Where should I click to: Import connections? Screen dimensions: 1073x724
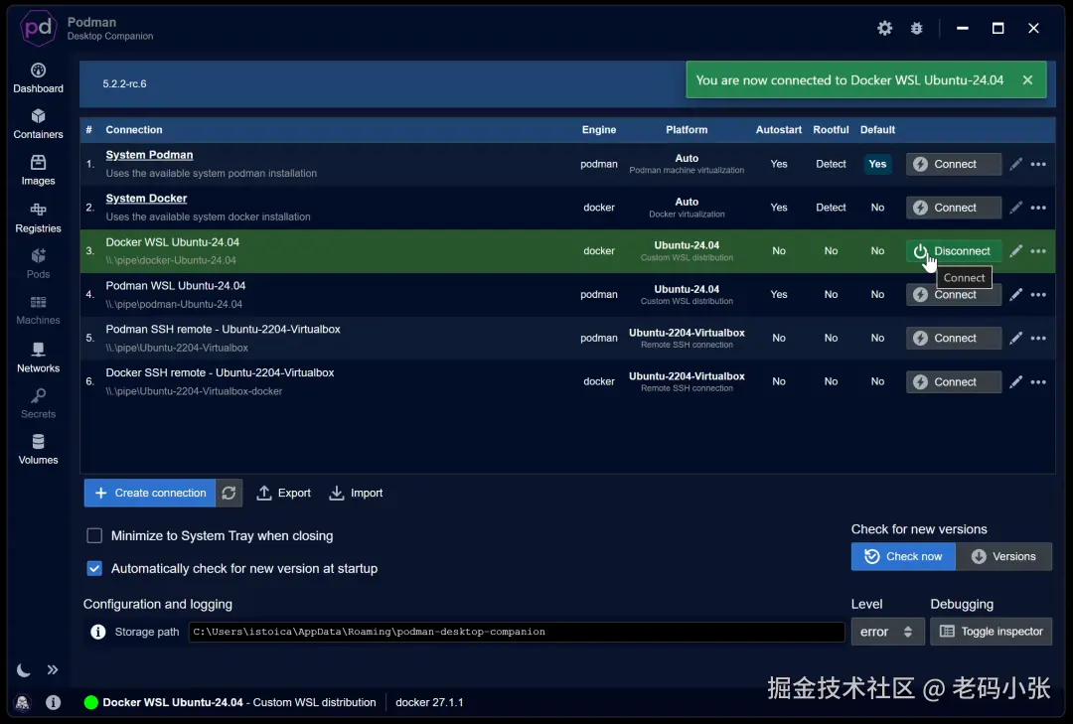(356, 493)
